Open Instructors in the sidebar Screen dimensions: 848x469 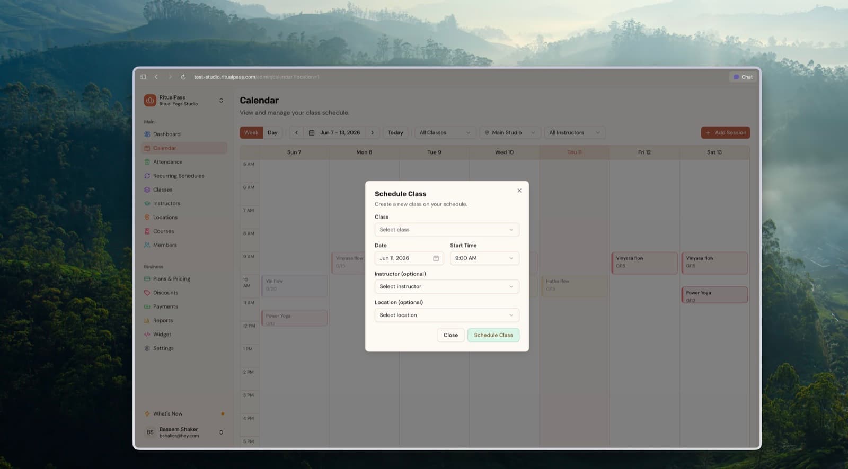(184, 203)
